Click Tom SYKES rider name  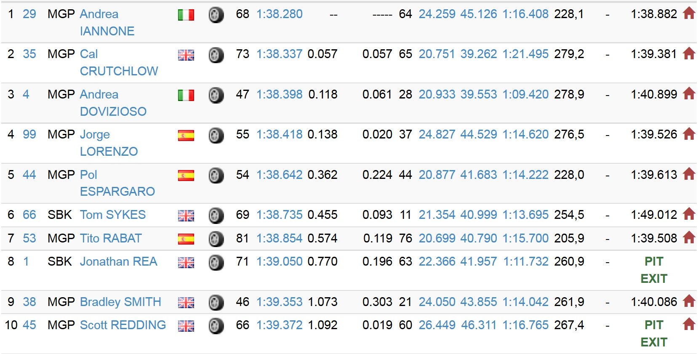(x=113, y=215)
